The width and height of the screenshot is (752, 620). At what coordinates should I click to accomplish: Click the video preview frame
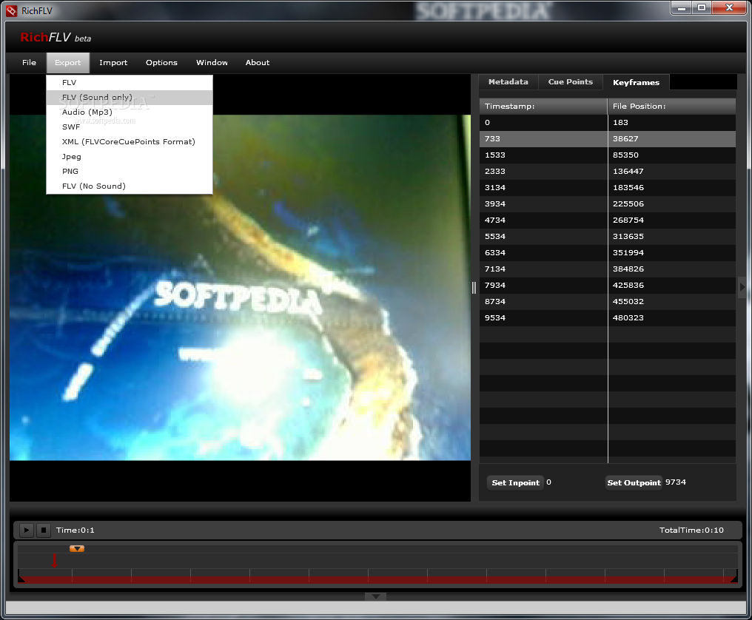pyautogui.click(x=240, y=287)
